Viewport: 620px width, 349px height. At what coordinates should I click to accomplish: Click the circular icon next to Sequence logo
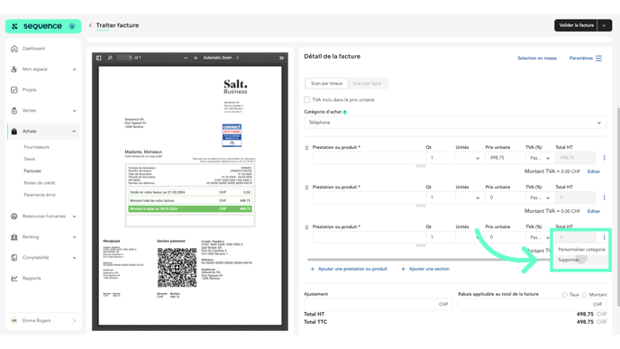click(x=72, y=26)
